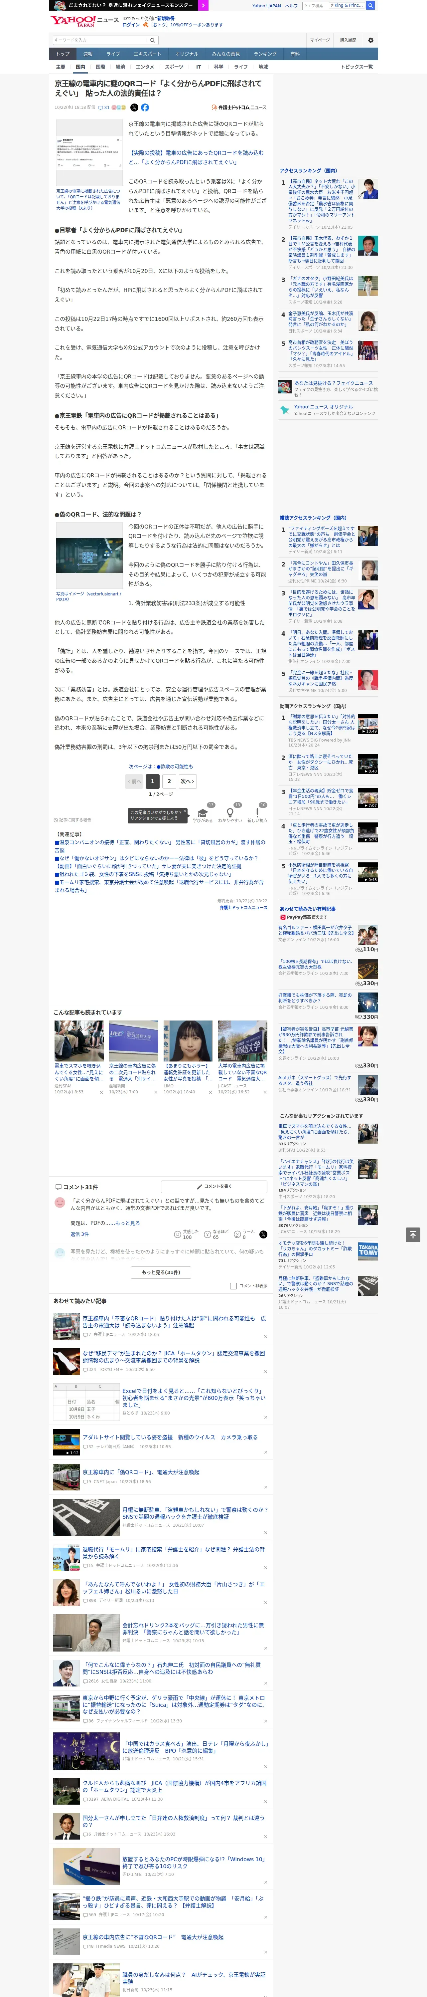This screenshot has width=427, height=1997.
Task: Share the top comment on X
Action: (x=263, y=1233)
